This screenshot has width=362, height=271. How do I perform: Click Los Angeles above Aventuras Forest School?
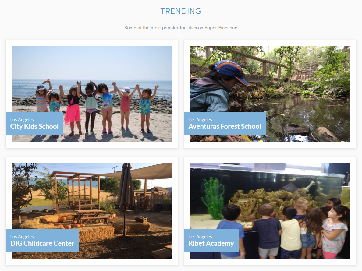(200, 119)
